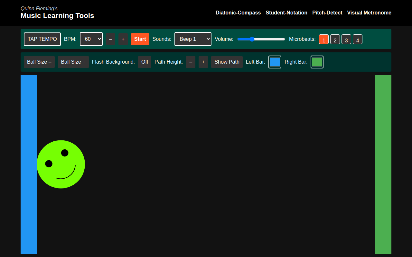Viewport: 412px width, 257px height.
Task: Click the green right bar
Action: coord(383,164)
